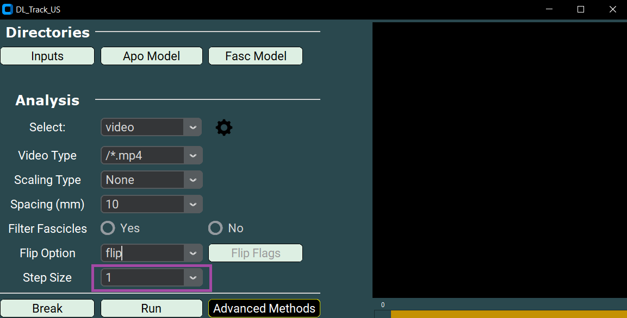Choose the Apo Model file button
This screenshot has width=627, height=318.
[x=151, y=56]
